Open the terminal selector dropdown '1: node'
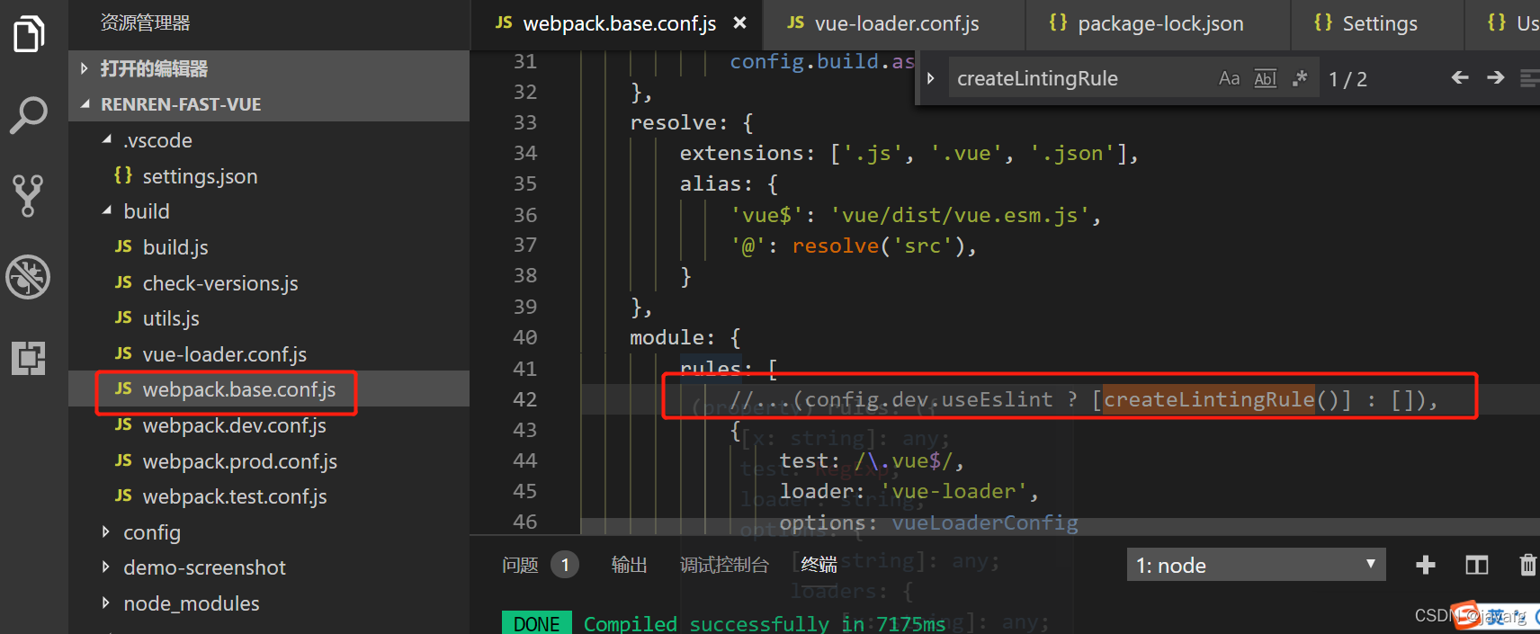The width and height of the screenshot is (1540, 634). 1256,565
